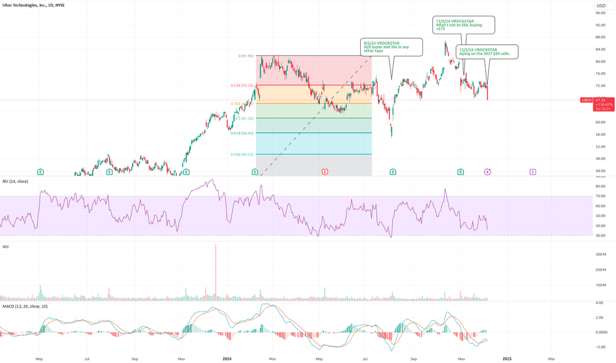Click the chart title 'Uber Technologies, Inc., 1D, NYSE'

pos(32,5)
